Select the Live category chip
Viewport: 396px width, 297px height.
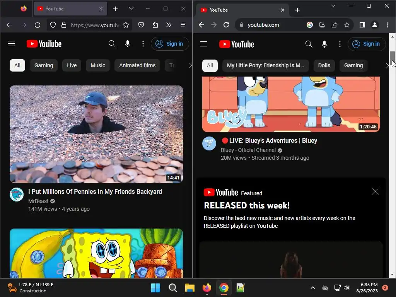(72, 65)
